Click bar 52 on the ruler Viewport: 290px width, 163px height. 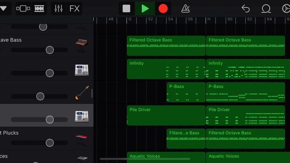click(150, 19)
